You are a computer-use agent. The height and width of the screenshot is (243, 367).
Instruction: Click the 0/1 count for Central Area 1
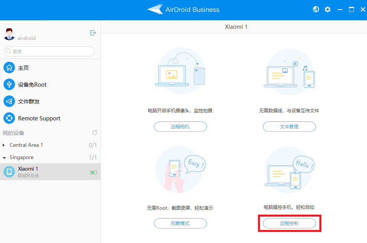93,145
